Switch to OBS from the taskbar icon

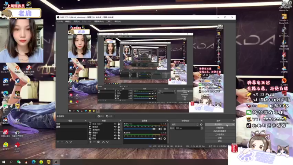(x=56, y=162)
